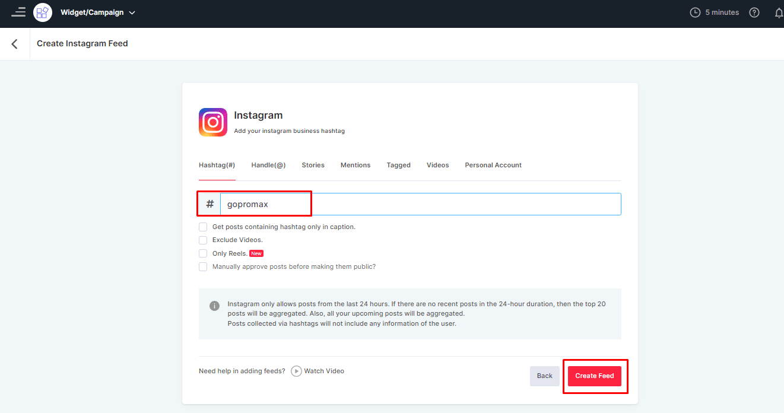Open the hamburger menu in the top bar
Viewport: 784px width, 413px height.
(x=18, y=12)
